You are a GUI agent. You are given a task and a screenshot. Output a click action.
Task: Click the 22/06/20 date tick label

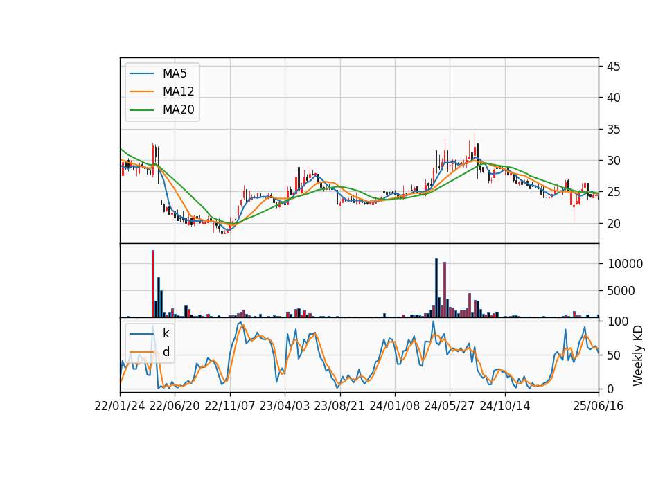point(175,407)
